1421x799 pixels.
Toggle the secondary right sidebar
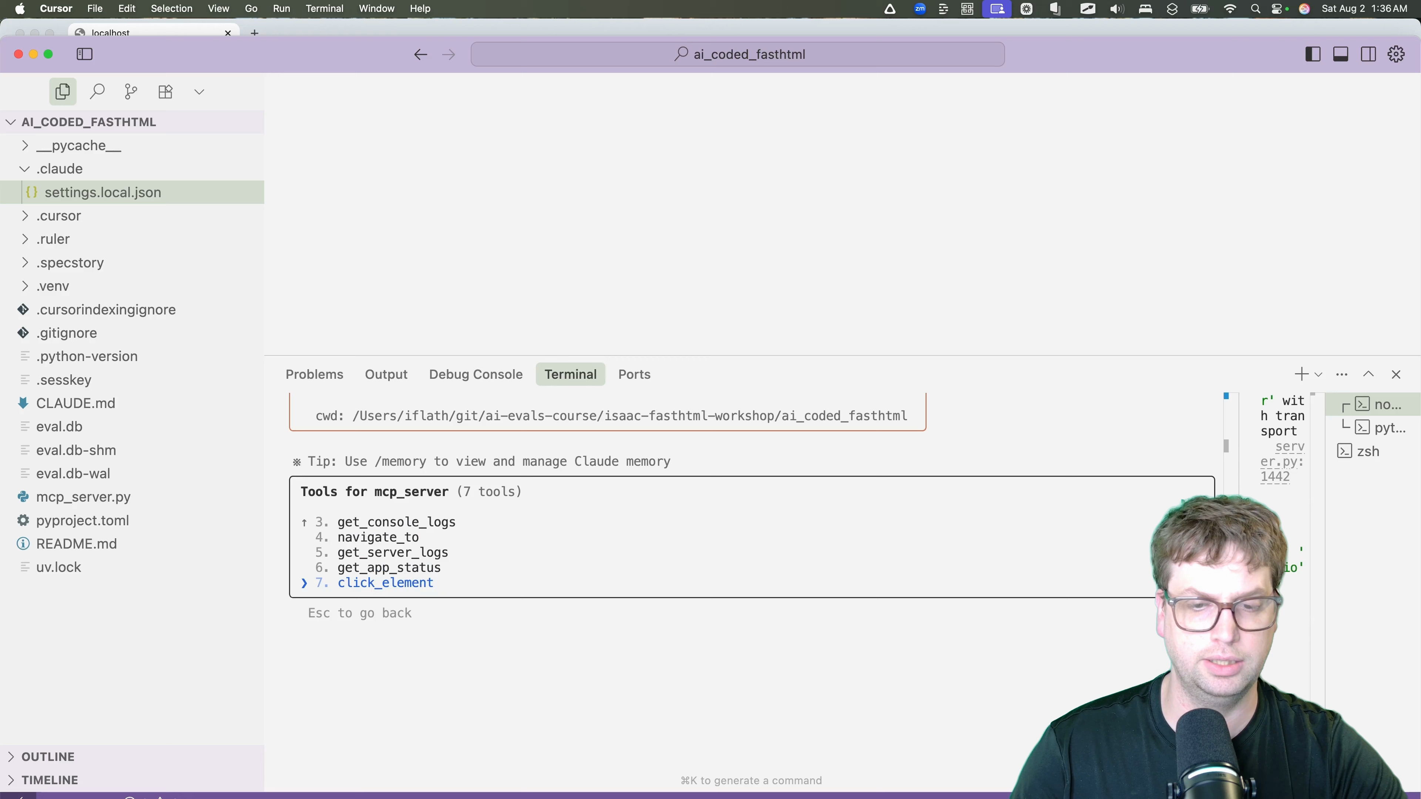[1368, 54]
